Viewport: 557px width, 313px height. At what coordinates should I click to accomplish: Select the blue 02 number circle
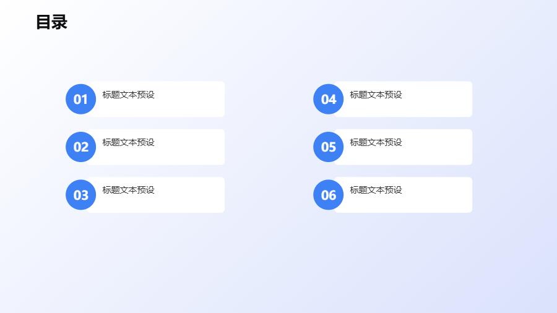click(81, 147)
